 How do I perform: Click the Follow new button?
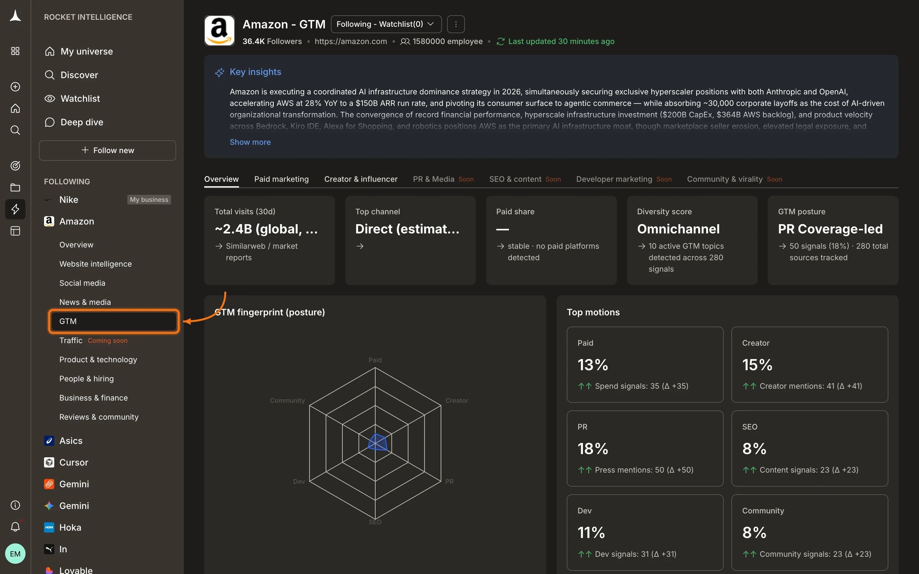(x=108, y=150)
